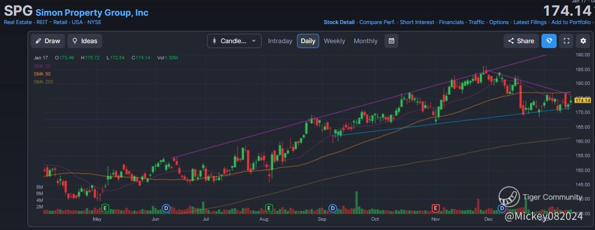The image size is (595, 230).
Task: Click the blue diamond premium icon
Action: click(x=549, y=41)
